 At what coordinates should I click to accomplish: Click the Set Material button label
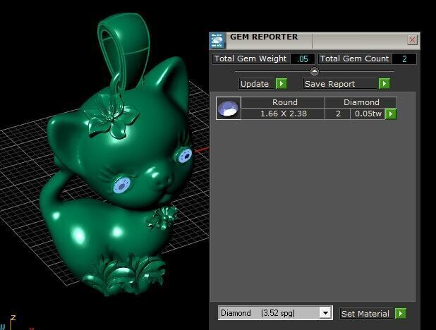(366, 314)
